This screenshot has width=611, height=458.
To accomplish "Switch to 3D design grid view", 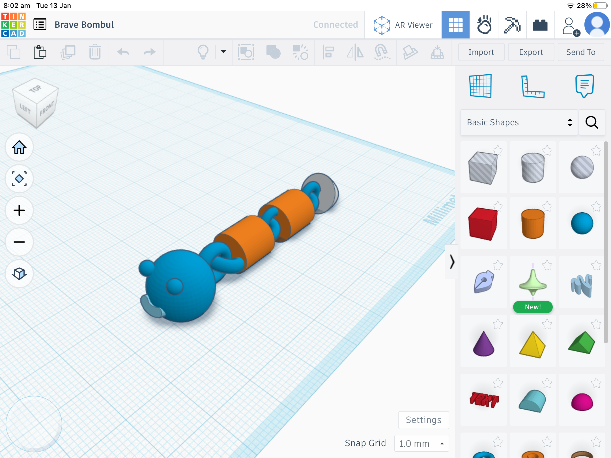I will 456,25.
